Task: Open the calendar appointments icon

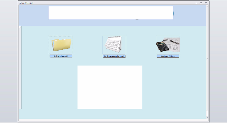Action: (x=114, y=45)
